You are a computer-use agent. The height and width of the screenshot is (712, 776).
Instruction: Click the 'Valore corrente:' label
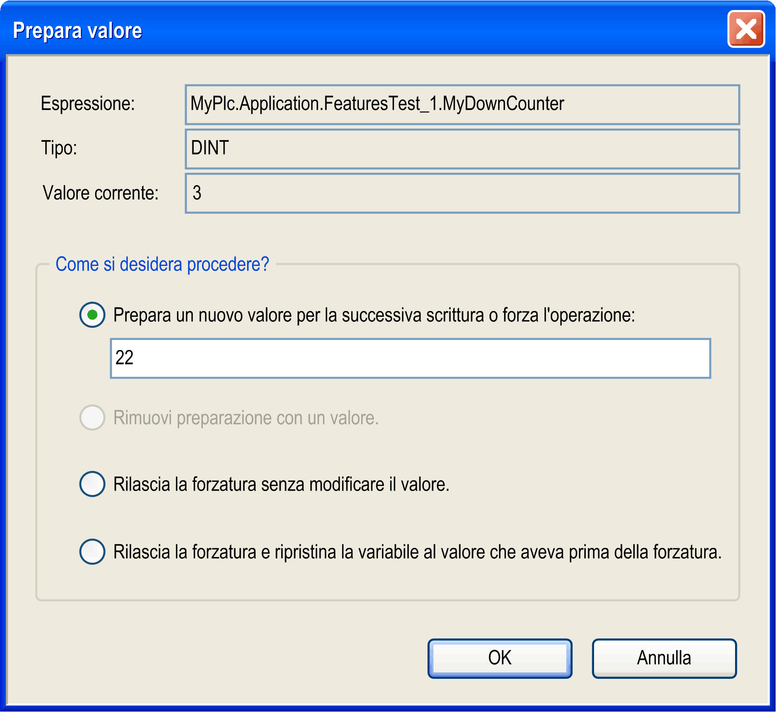coord(101,193)
